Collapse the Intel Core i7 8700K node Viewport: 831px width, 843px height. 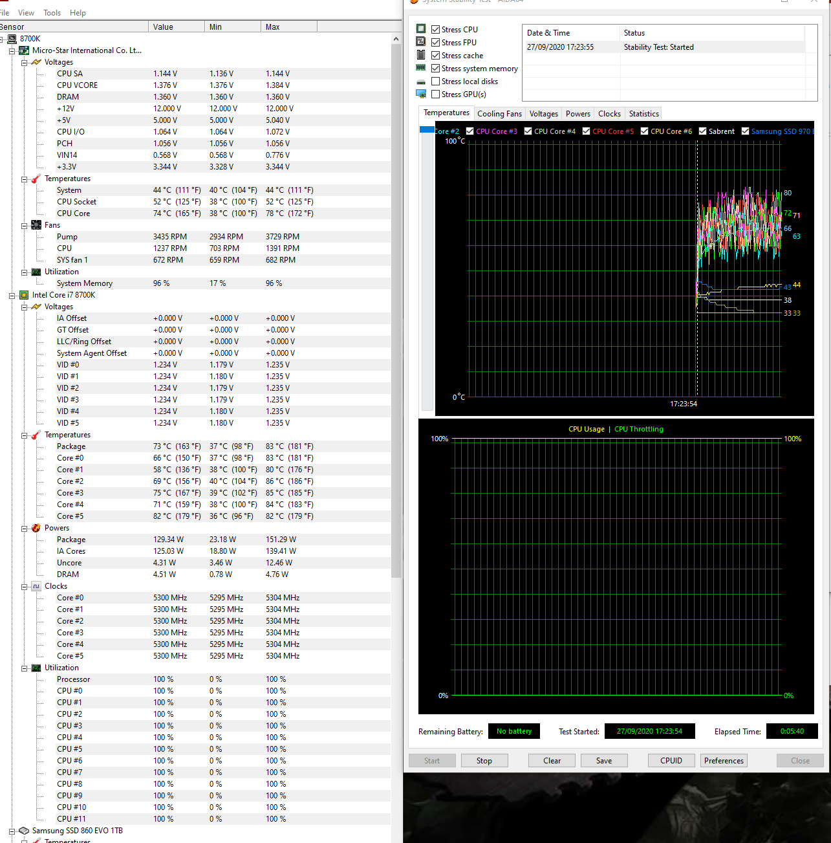(12, 295)
